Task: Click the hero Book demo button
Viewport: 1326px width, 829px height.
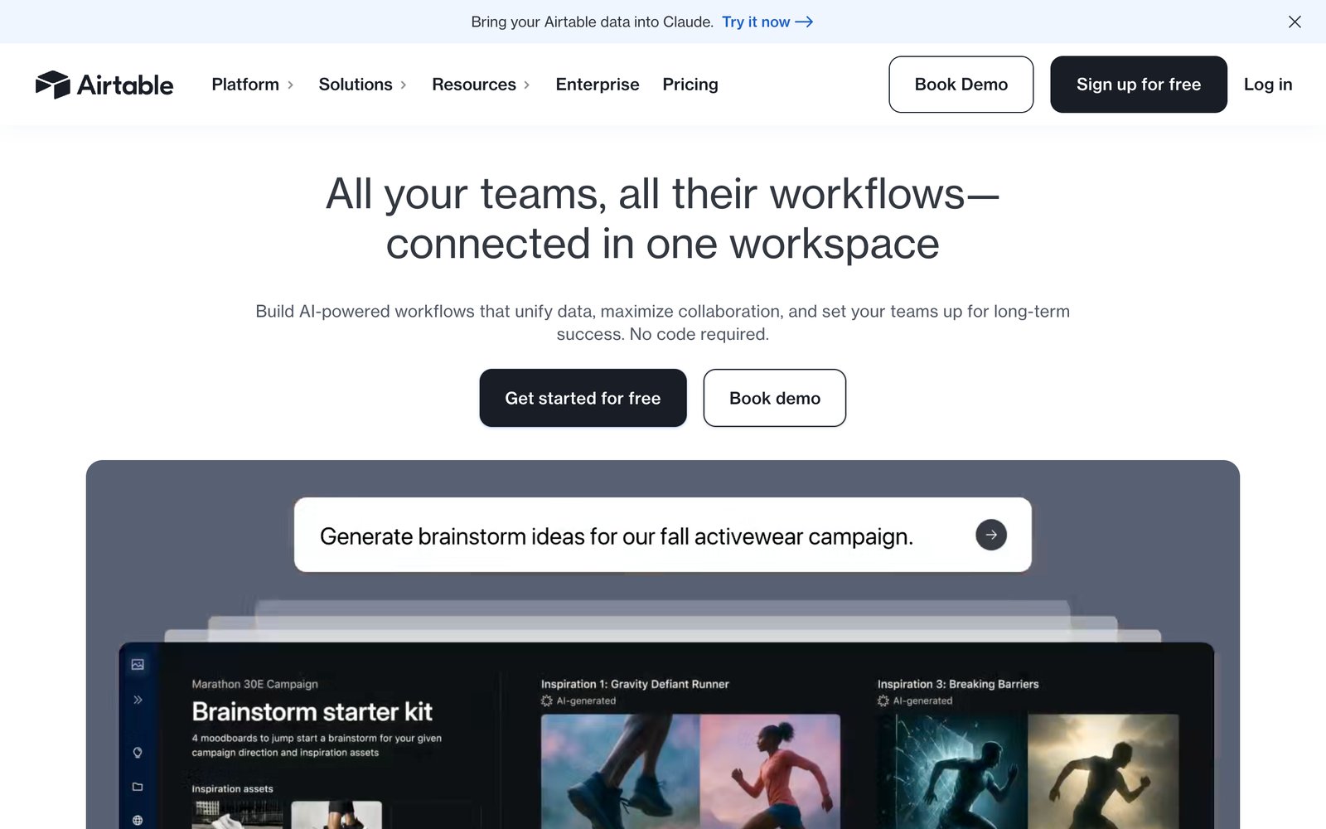Action: tap(775, 398)
